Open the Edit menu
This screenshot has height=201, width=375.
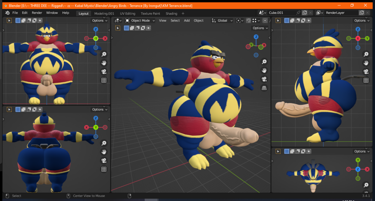25,13
